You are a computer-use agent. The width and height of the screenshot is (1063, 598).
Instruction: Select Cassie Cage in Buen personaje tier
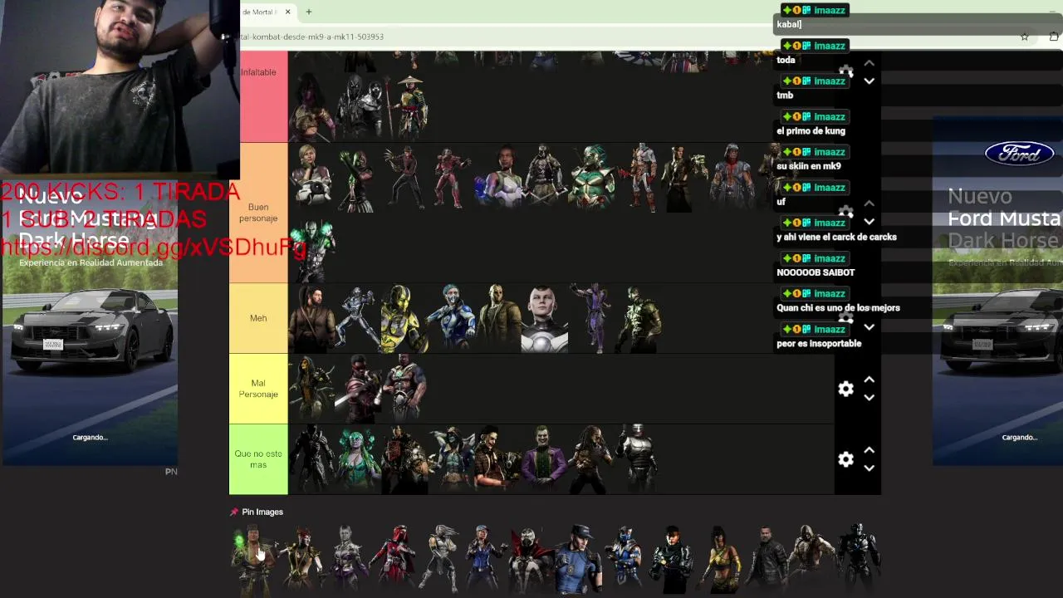312,177
